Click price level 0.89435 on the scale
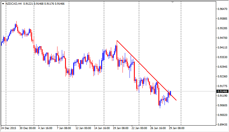Image resolution: width=229 pixels, height=132 pixels. [x=222, y=124]
